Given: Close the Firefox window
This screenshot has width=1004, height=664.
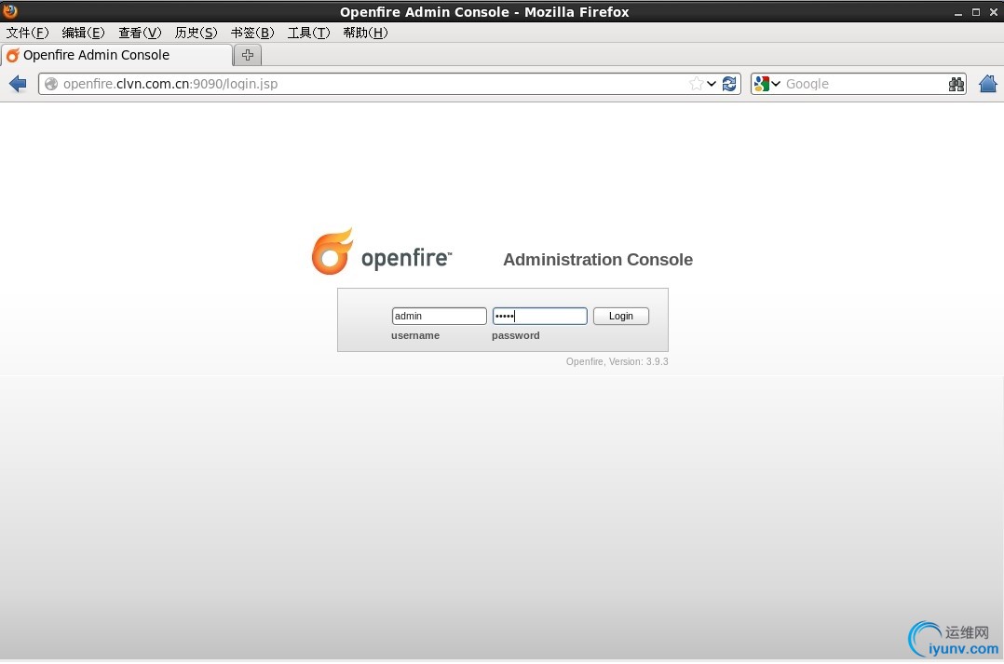Looking at the screenshot, I should (x=994, y=12).
